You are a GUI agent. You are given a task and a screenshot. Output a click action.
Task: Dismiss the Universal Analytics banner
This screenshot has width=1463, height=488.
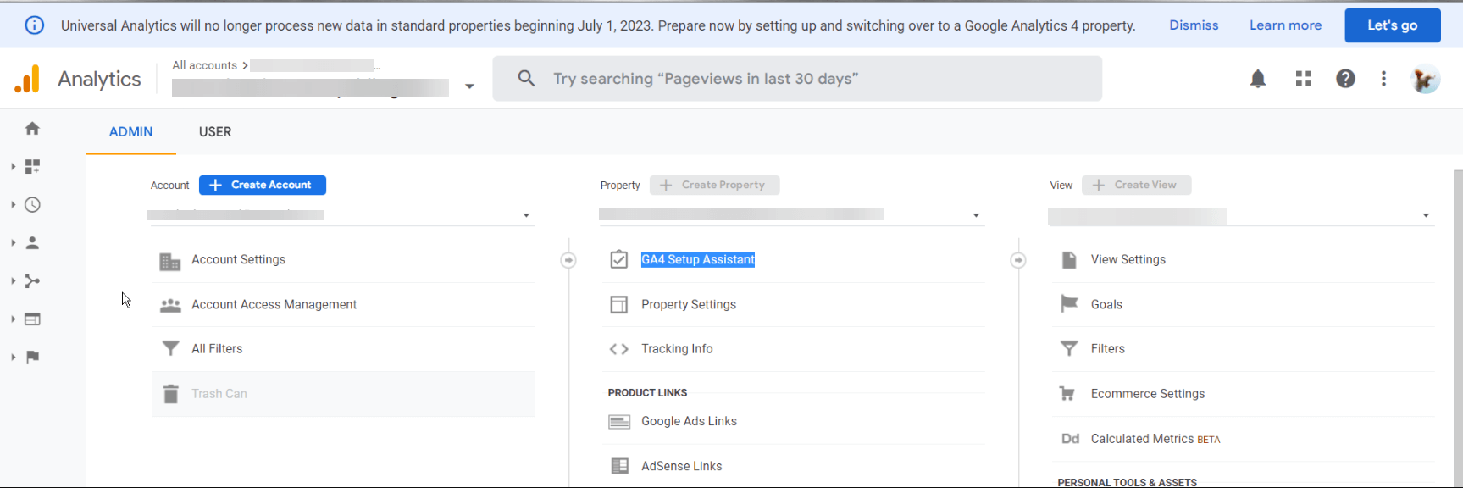click(x=1194, y=25)
